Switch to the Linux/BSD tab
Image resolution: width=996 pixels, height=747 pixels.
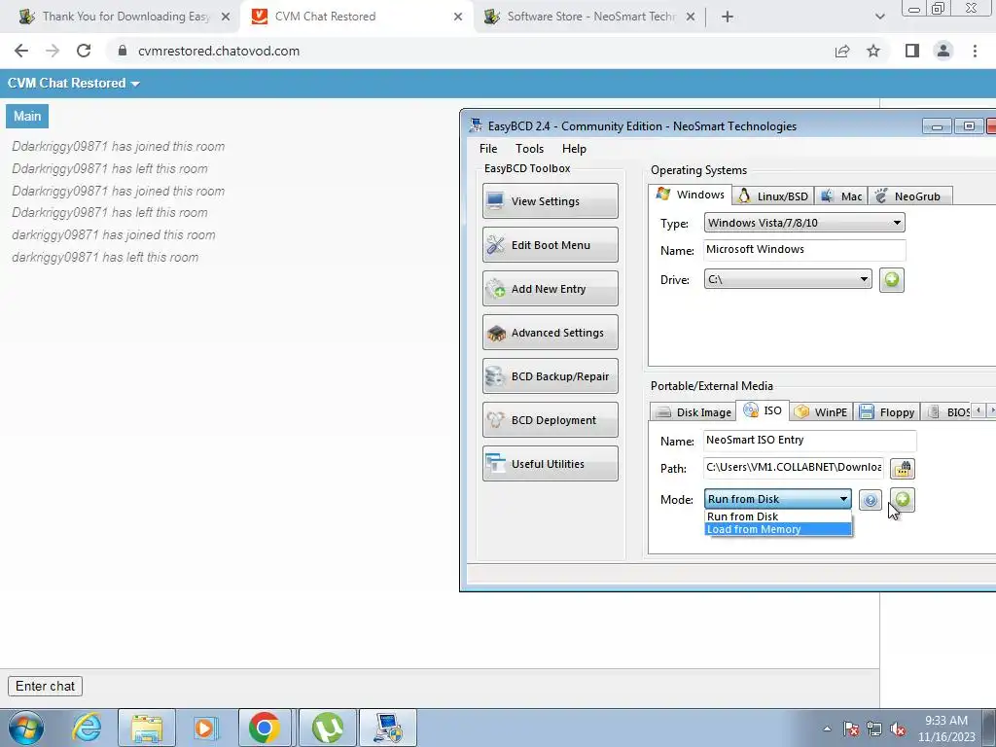(x=772, y=196)
